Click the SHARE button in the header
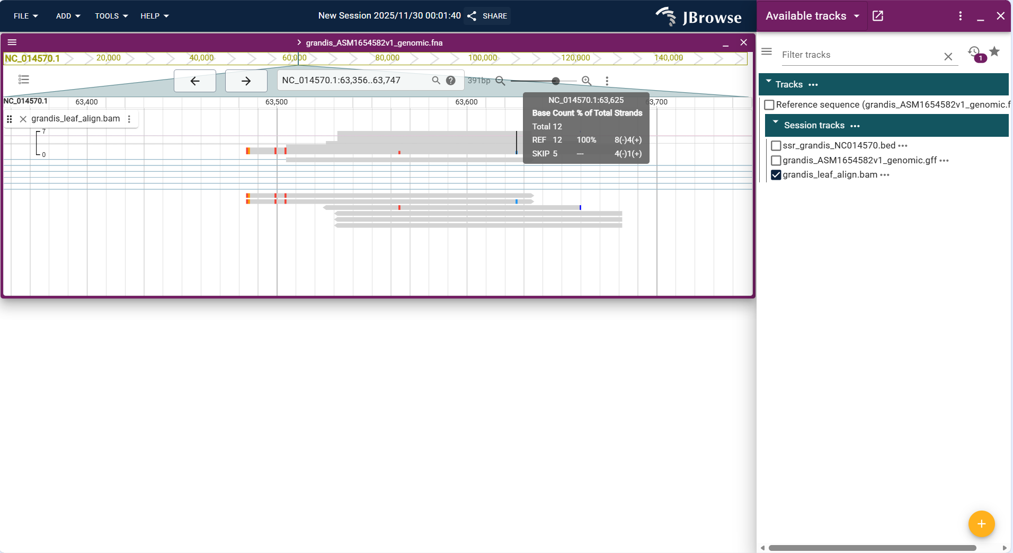Screen dimensions: 1013x553 tap(487, 16)
